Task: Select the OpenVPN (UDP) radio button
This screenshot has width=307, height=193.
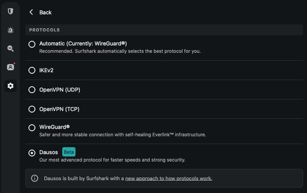Action: 32,90
